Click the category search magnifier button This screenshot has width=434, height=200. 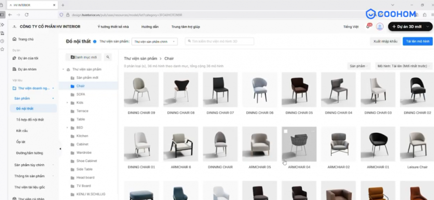(x=108, y=57)
